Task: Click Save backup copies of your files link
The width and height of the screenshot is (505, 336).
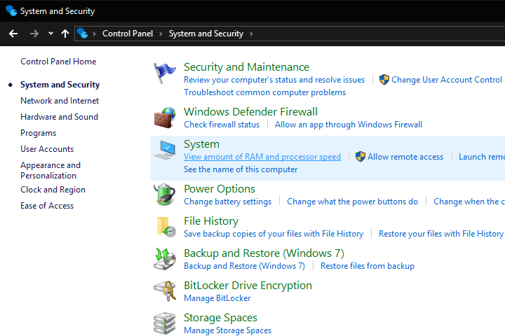Action: pyautogui.click(x=274, y=234)
